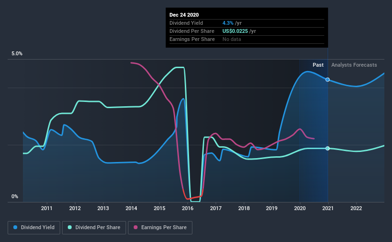Toggle the Earnings Per Share legend button

[160, 228]
